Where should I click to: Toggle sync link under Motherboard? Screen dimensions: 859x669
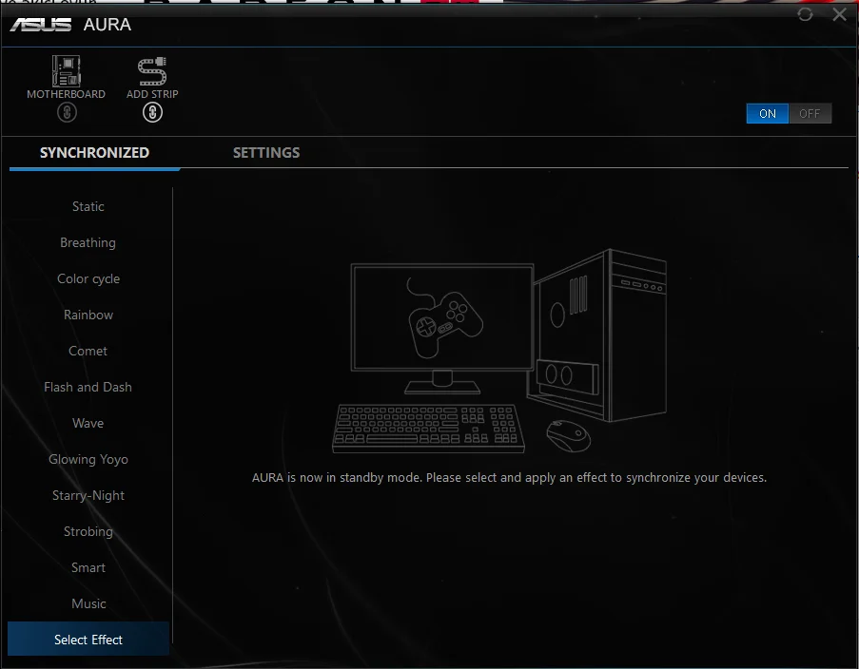[x=67, y=113]
